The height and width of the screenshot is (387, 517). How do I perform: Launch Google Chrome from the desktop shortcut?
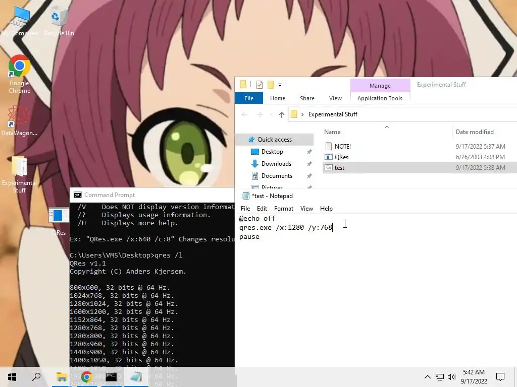click(20, 75)
